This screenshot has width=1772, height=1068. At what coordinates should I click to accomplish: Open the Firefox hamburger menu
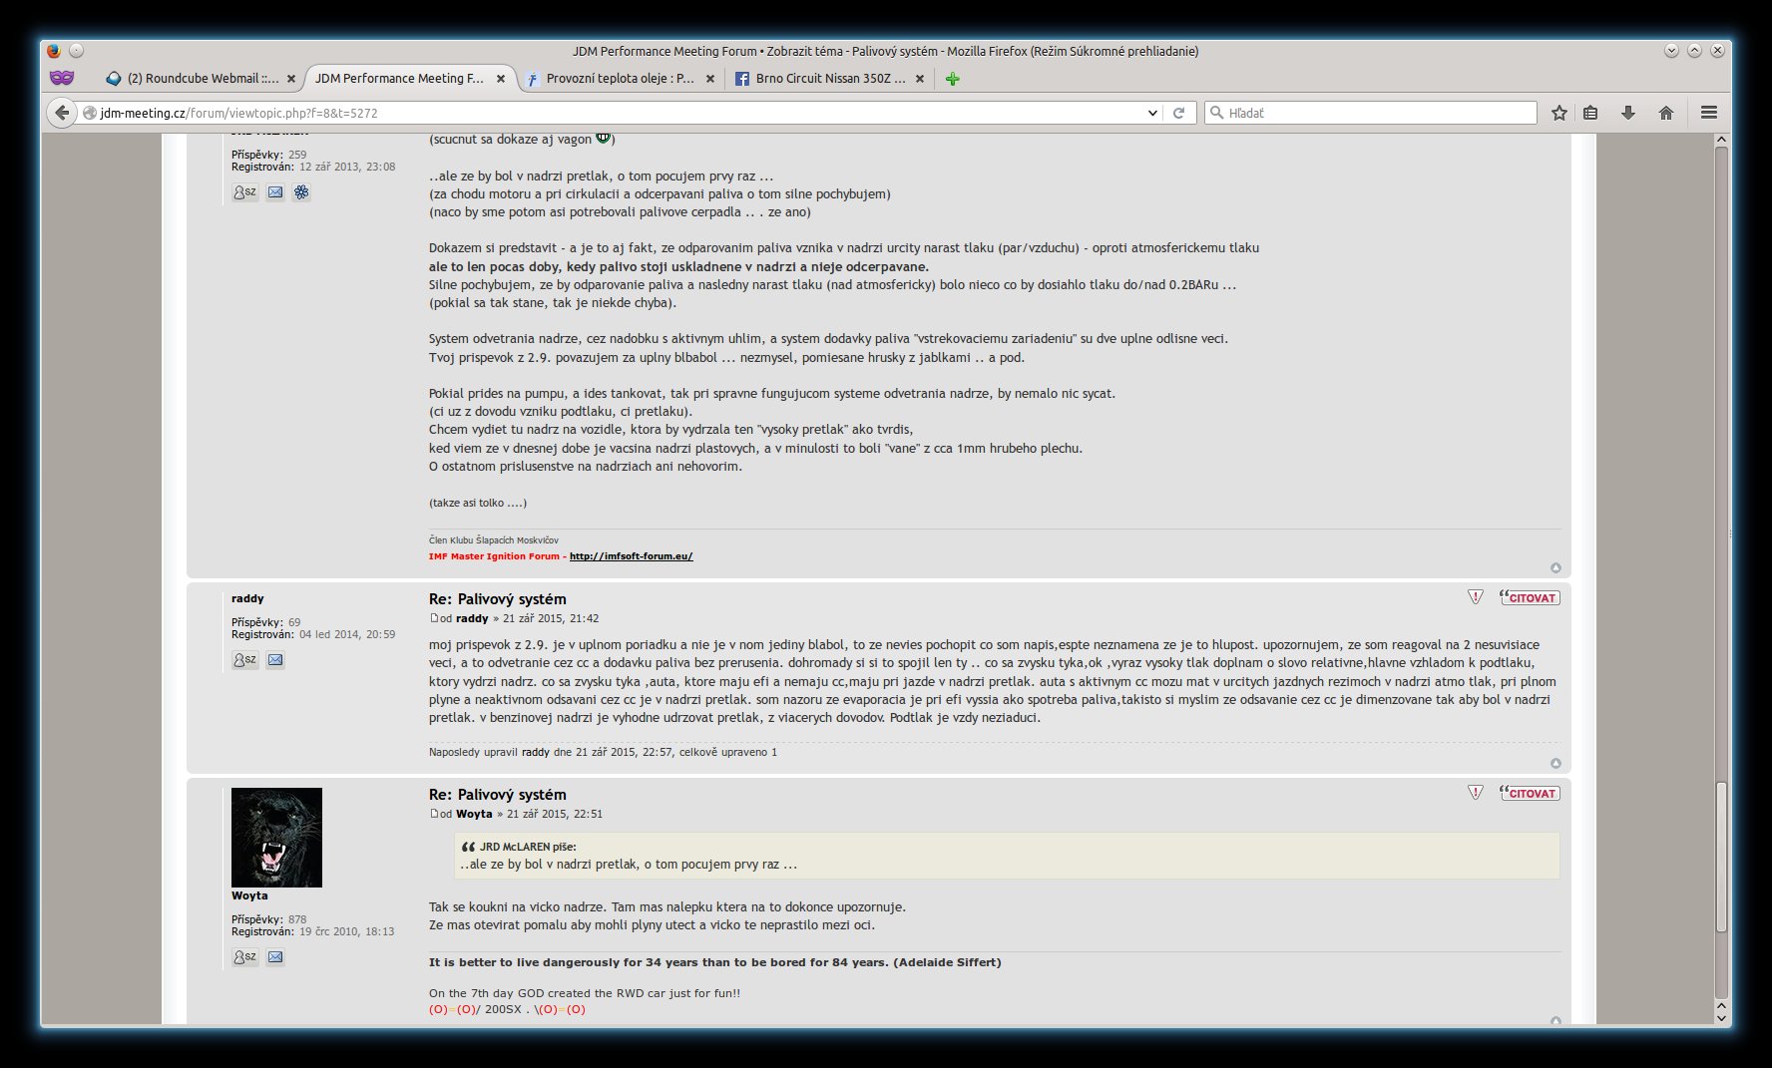click(1709, 113)
